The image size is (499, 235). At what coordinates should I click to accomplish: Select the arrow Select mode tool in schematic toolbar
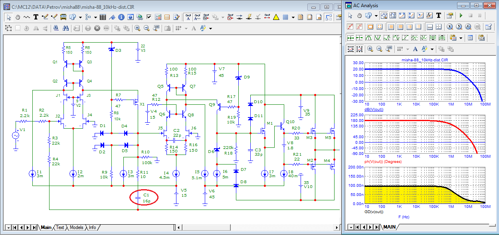[x=9, y=17]
